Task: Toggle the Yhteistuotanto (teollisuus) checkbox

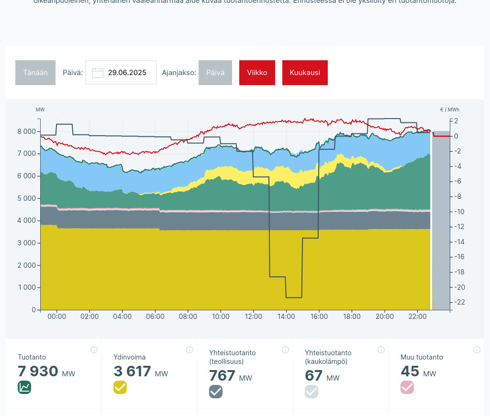Action: click(216, 392)
